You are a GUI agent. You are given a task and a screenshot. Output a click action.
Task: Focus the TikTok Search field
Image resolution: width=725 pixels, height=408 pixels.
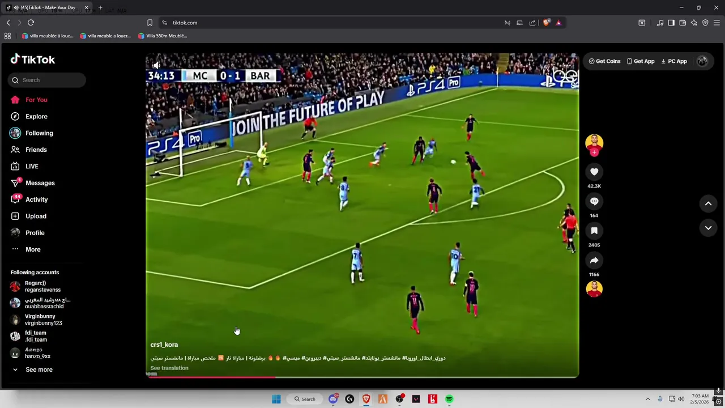coord(47,80)
